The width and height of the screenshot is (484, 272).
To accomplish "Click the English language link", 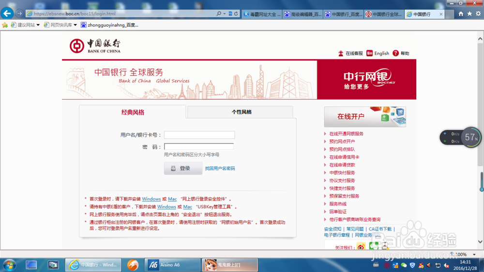I will point(381,53).
